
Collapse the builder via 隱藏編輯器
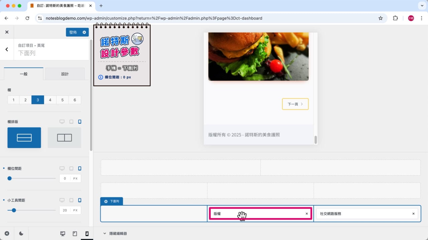pyautogui.click(x=115, y=234)
